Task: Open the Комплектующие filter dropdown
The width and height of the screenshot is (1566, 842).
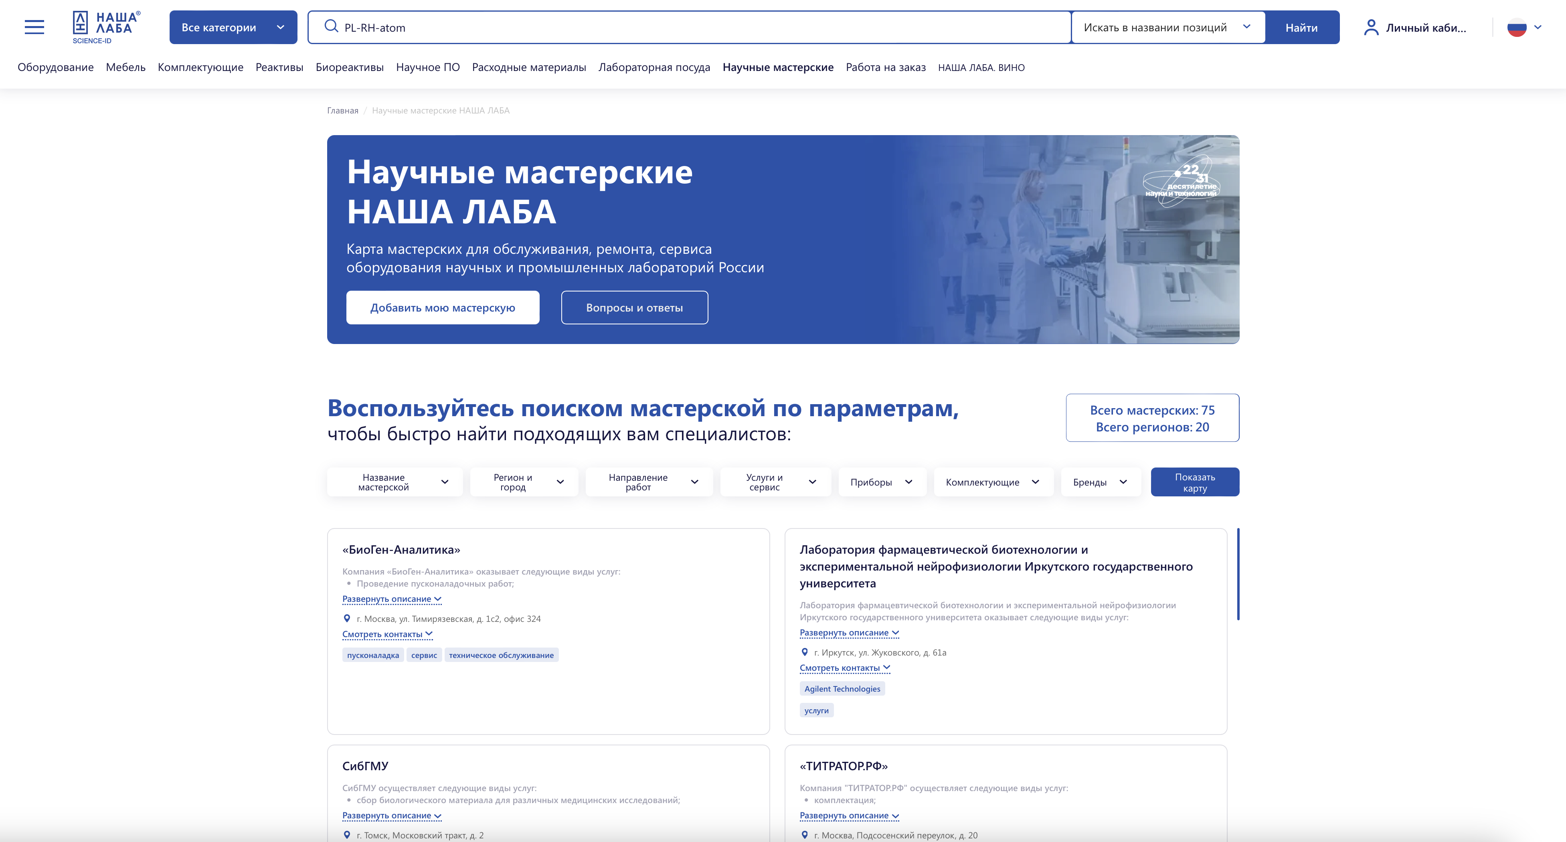Action: tap(993, 482)
